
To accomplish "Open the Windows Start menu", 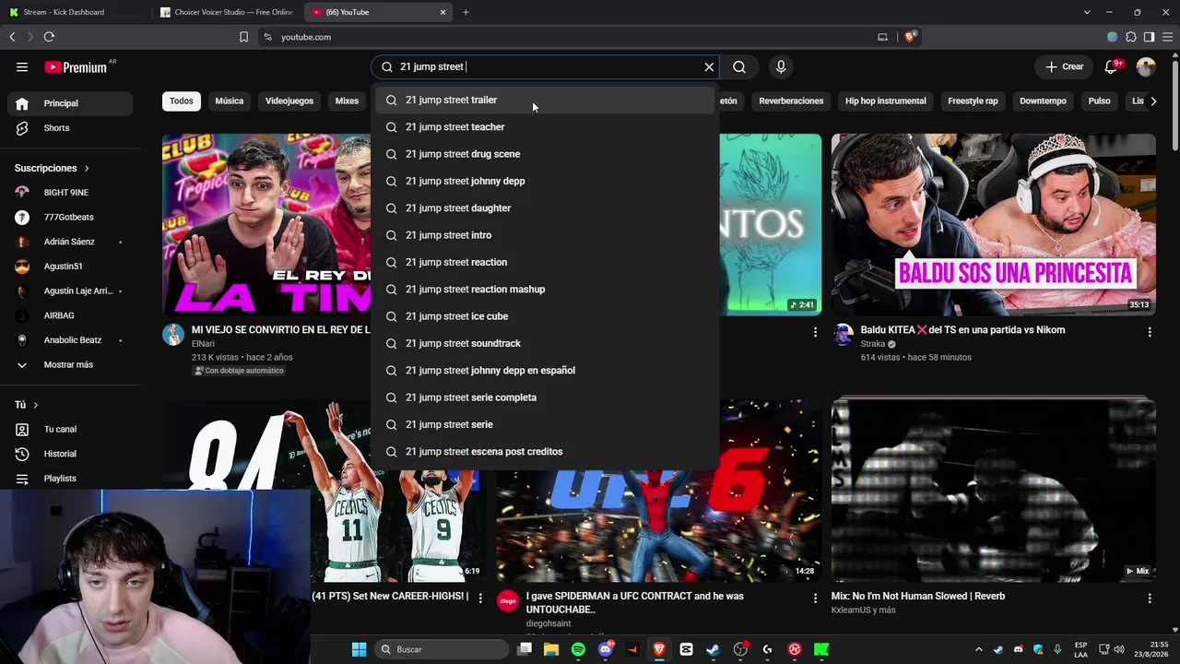I will click(359, 649).
